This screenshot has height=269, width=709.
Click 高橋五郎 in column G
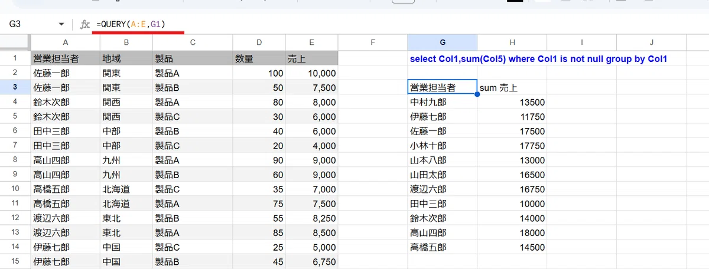pos(443,247)
